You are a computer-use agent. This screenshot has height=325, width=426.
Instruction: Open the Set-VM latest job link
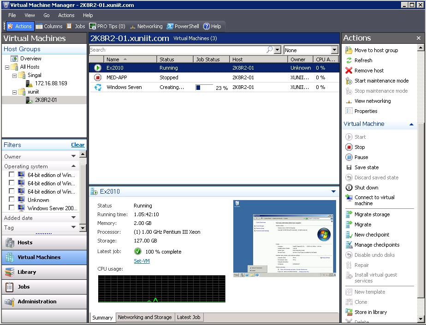click(142, 261)
